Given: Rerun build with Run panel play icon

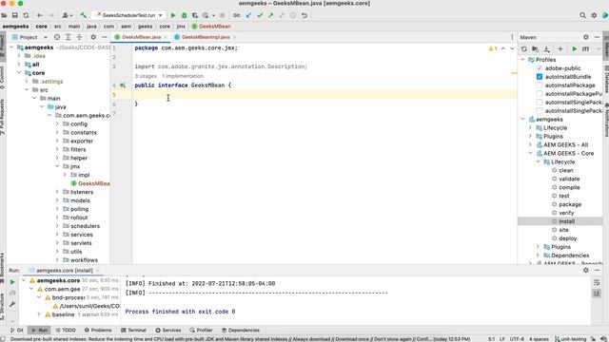Looking at the screenshot, I should click(x=12, y=282).
